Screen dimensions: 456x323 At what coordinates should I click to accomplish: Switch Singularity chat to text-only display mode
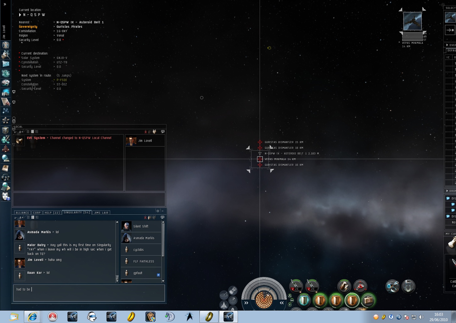coord(28,217)
